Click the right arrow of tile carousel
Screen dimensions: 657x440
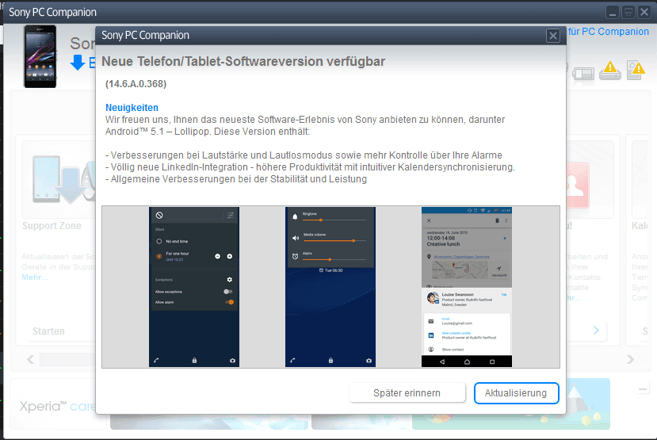(x=630, y=360)
